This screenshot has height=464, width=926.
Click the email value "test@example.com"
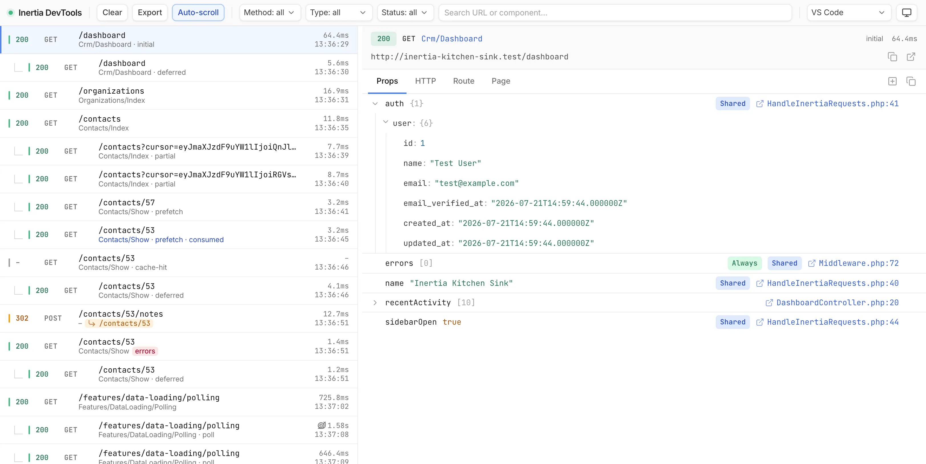(477, 183)
